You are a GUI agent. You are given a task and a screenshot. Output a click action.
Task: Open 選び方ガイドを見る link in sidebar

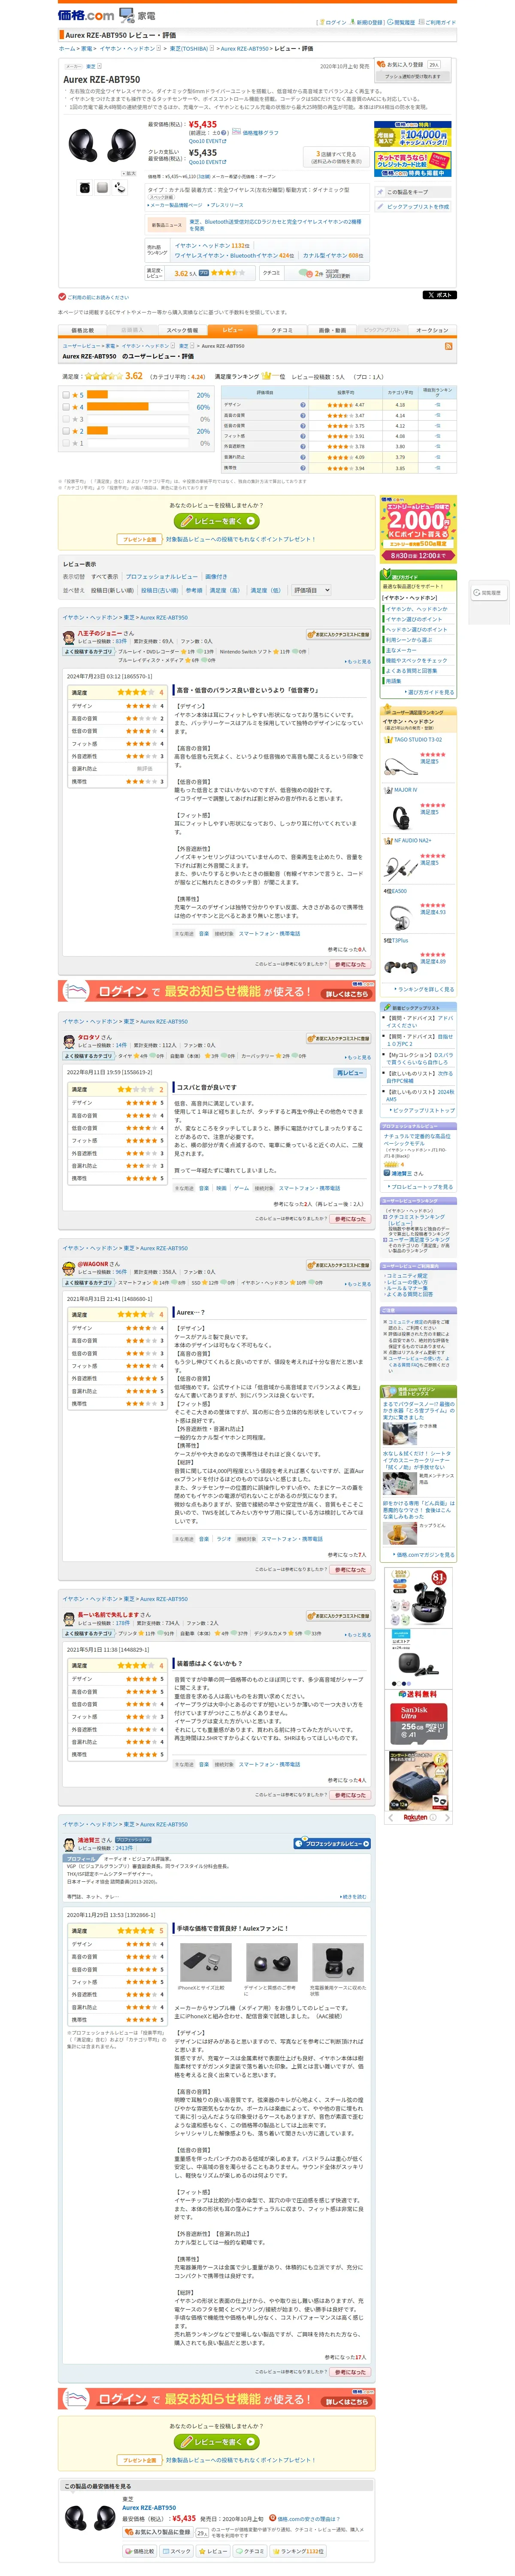[430, 692]
